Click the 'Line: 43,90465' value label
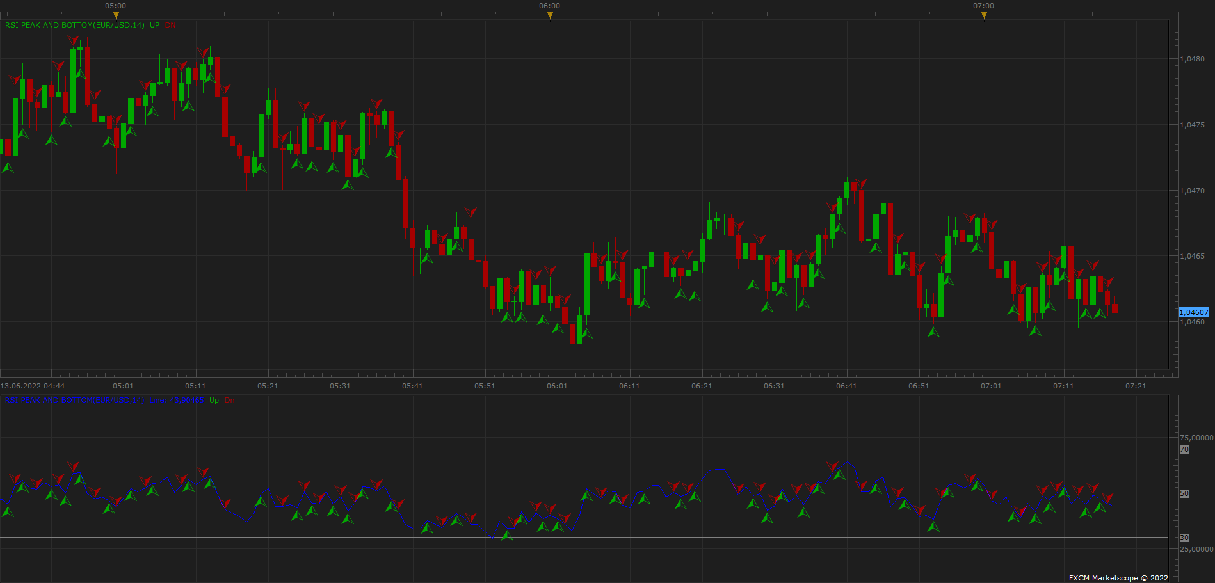Screen dimensions: 1215x583 coord(177,400)
